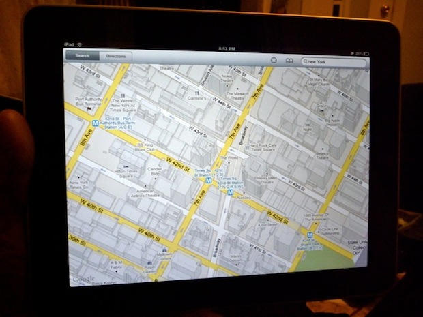Image resolution: width=423 pixels, height=317 pixels.
Task: Tap the Google logo on the map
Action: tap(83, 278)
